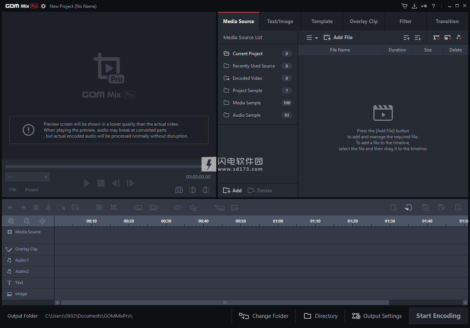The width and height of the screenshot is (470, 328).
Task: Switch preview to Project mode
Action: click(32, 189)
